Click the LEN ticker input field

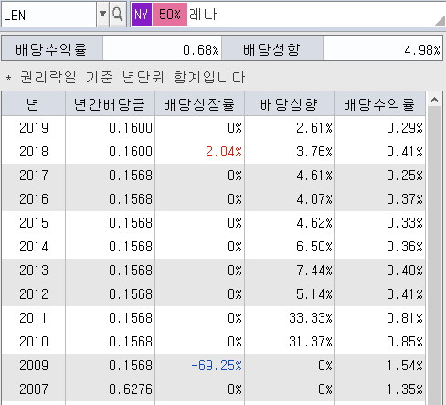click(48, 15)
